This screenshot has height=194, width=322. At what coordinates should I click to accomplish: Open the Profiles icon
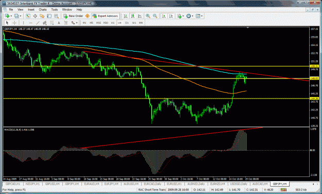point(16,16)
